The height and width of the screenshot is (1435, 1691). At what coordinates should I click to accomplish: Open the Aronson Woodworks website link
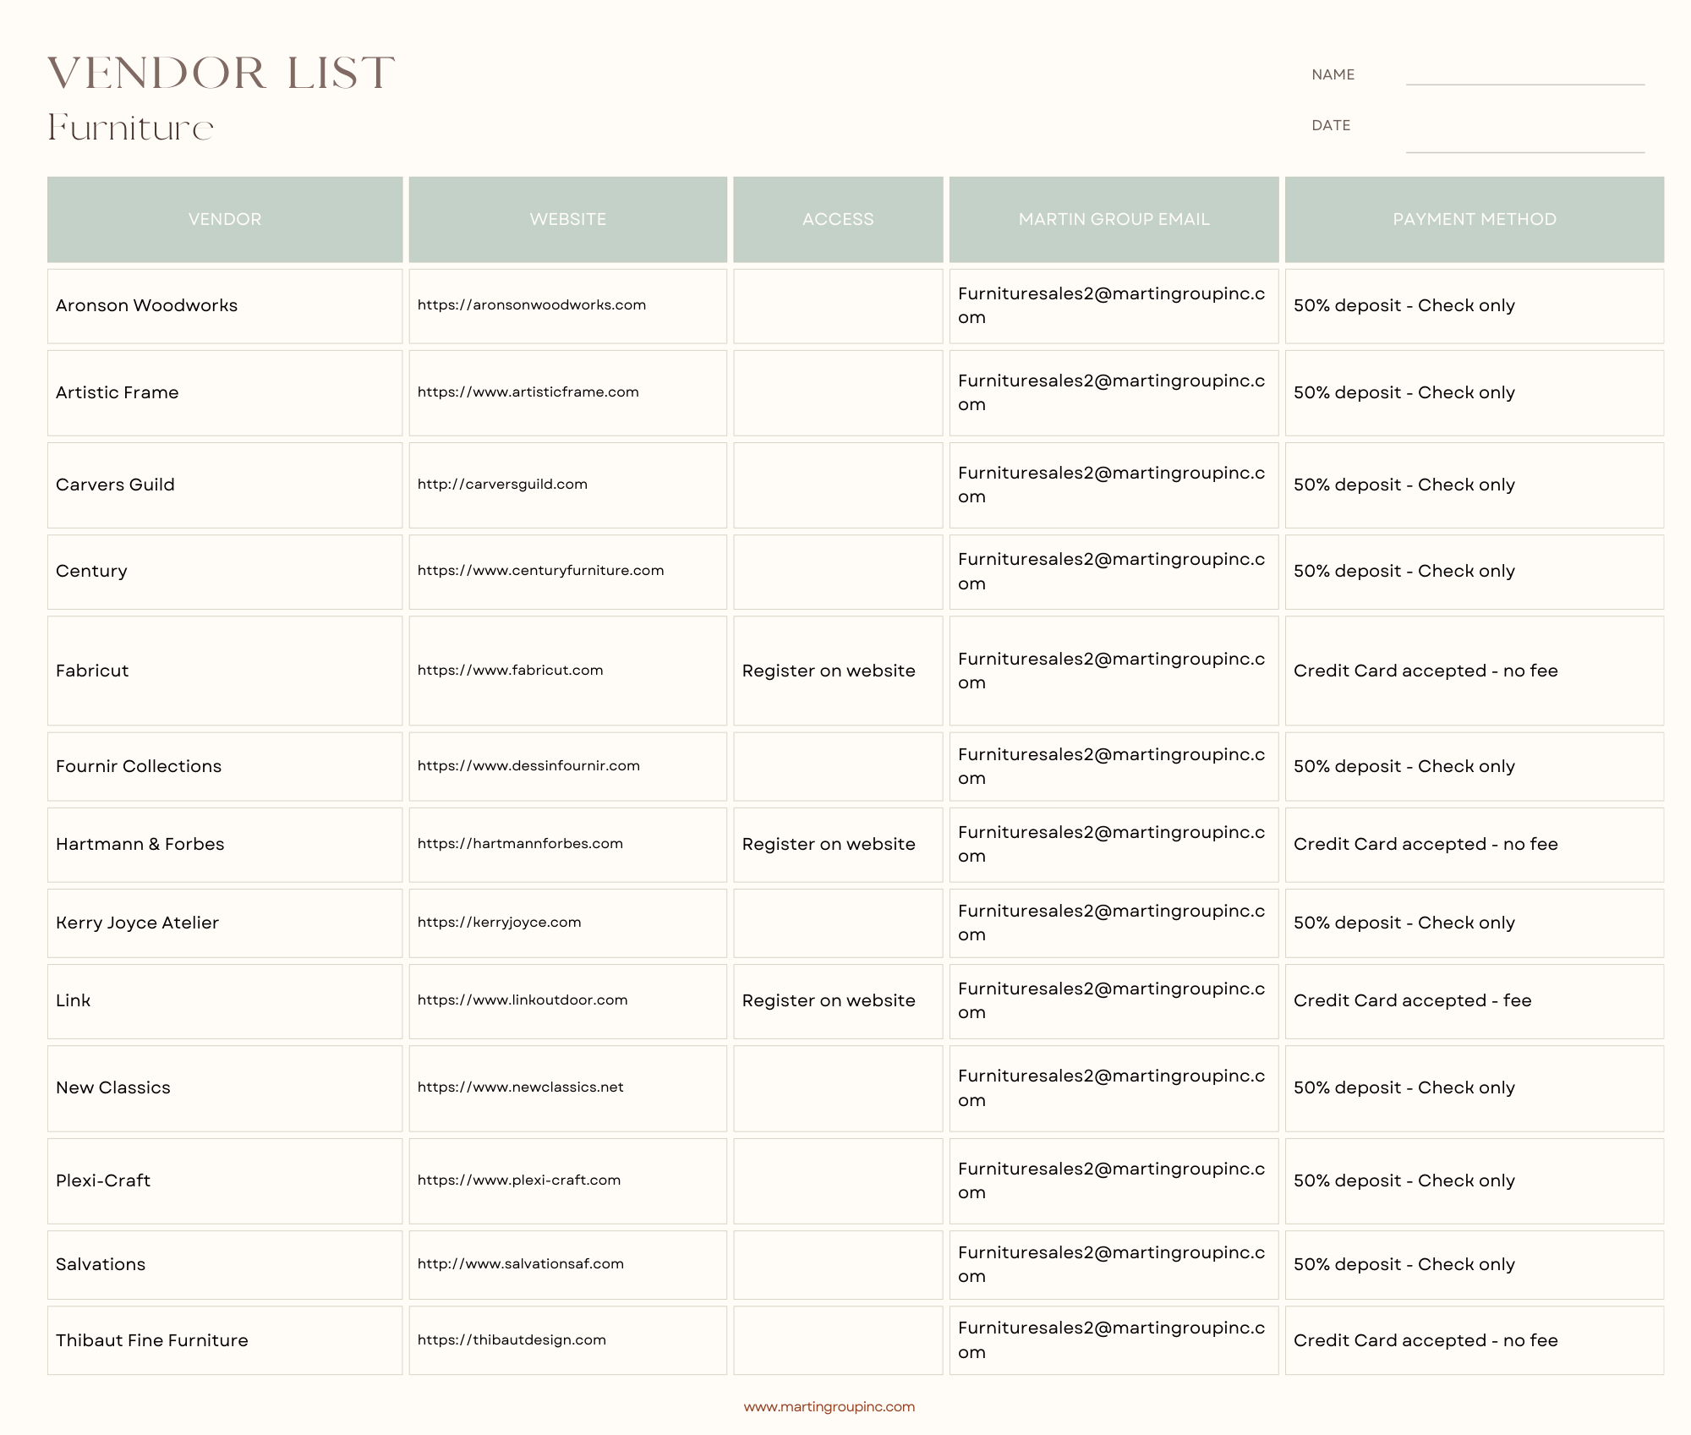pos(531,305)
